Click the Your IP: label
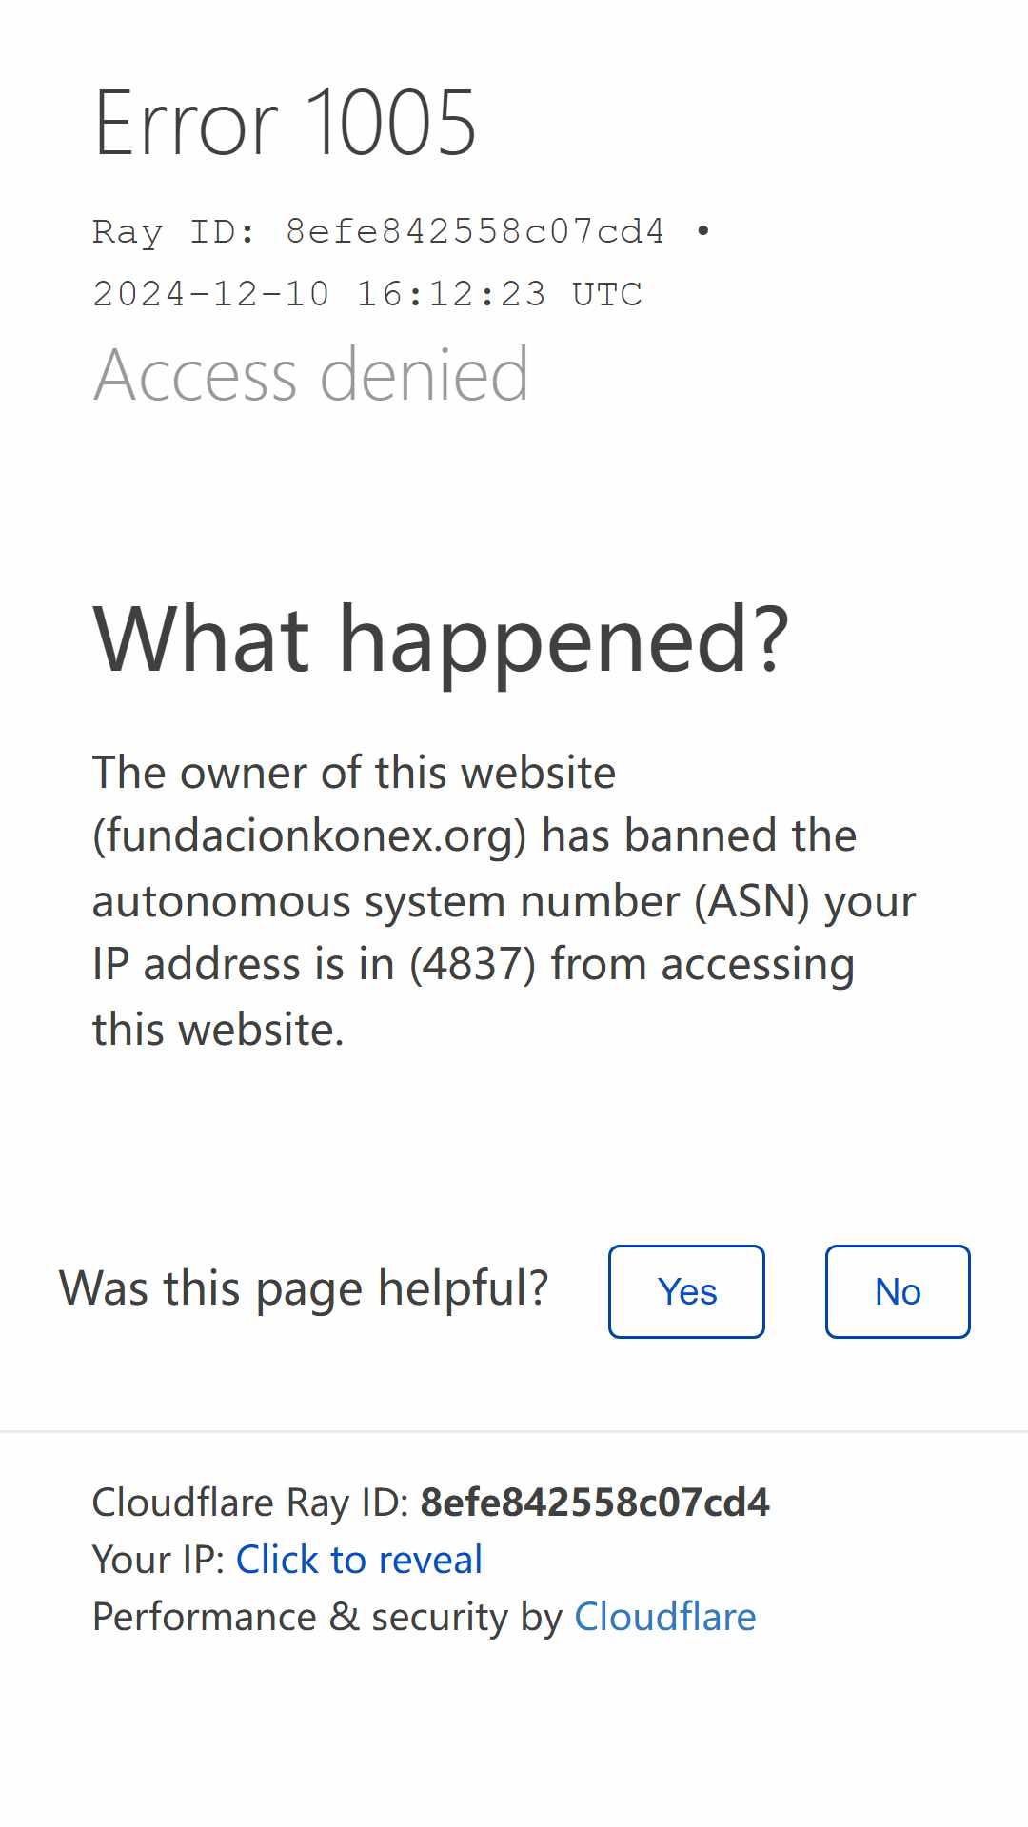The height and width of the screenshot is (1827, 1028). pyautogui.click(x=158, y=1560)
